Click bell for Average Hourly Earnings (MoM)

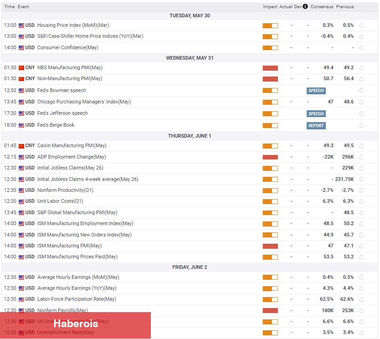[x=361, y=277]
